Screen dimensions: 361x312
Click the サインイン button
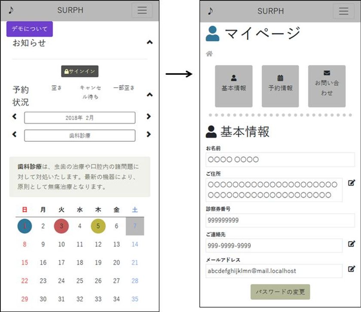[80, 71]
